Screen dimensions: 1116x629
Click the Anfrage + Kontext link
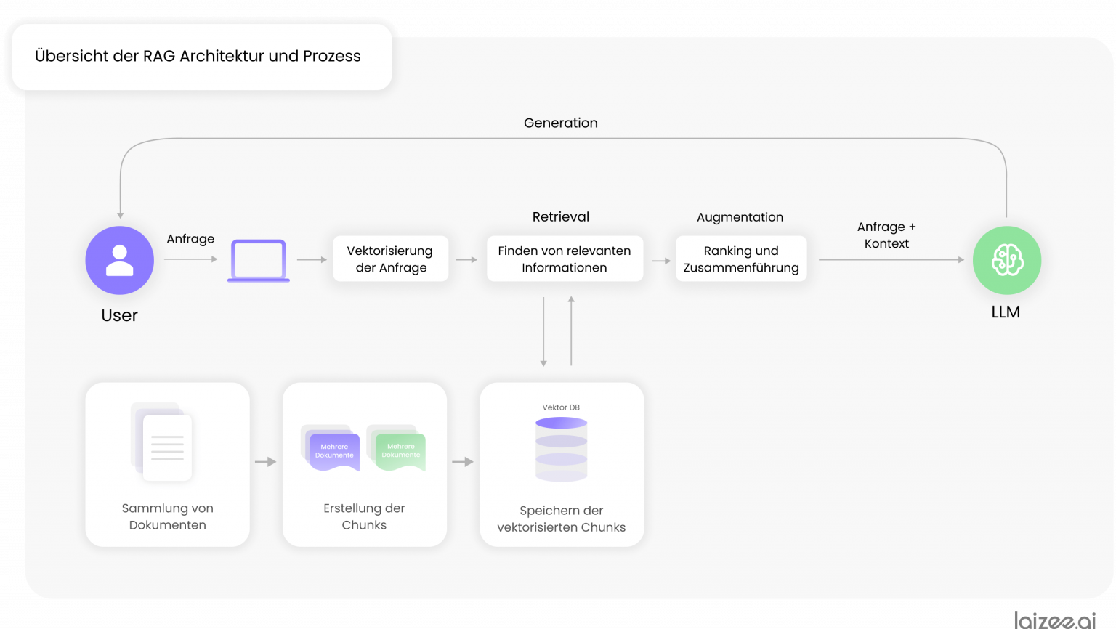[x=887, y=235]
